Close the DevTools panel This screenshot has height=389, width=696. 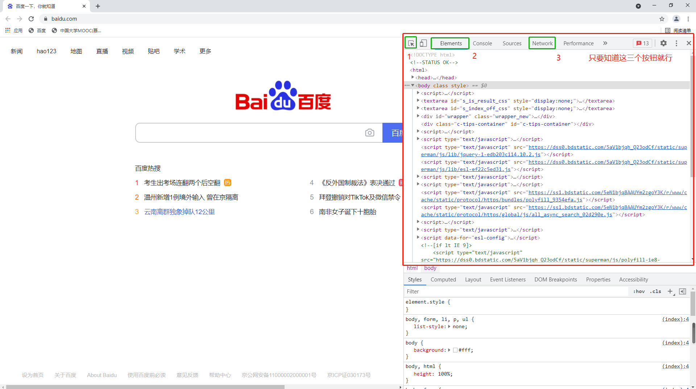689,43
